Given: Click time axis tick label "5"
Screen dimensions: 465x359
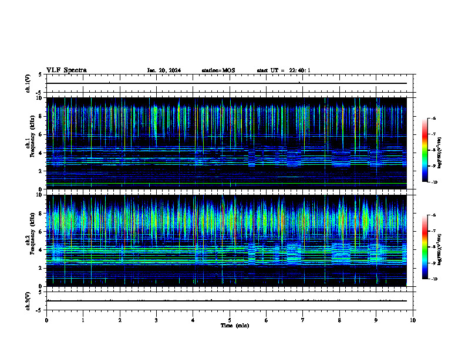Looking at the screenshot, I should [230, 320].
